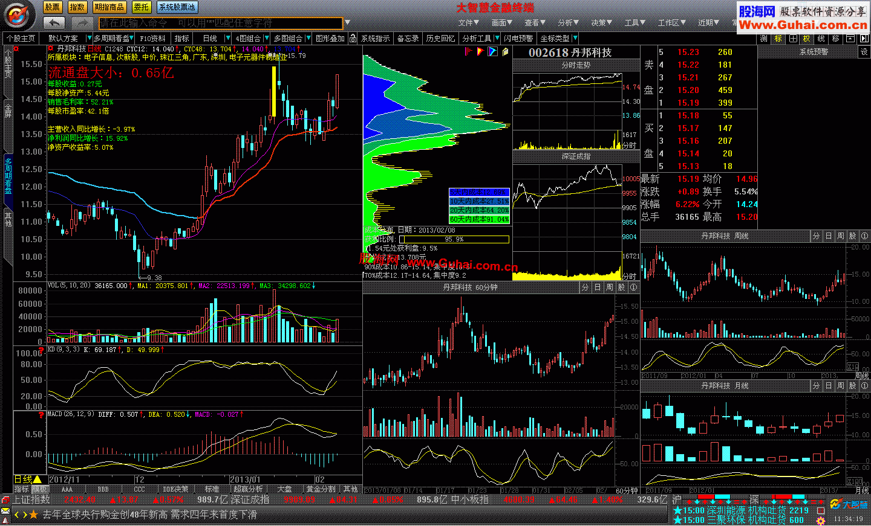
Task: Toggle 分 period in the 60分钟 panel
Action: [x=585, y=287]
